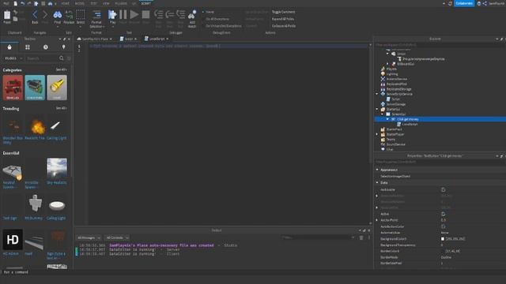The image size is (506, 284).
Task: Click the Pause playback icon
Action: [123, 14]
